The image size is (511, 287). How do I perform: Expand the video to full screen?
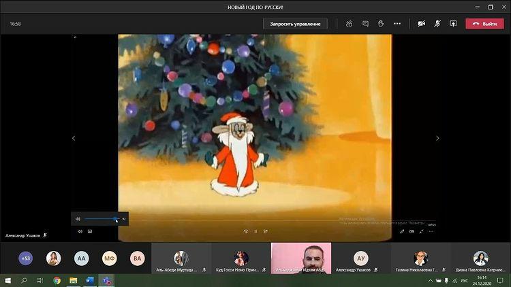tap(421, 231)
